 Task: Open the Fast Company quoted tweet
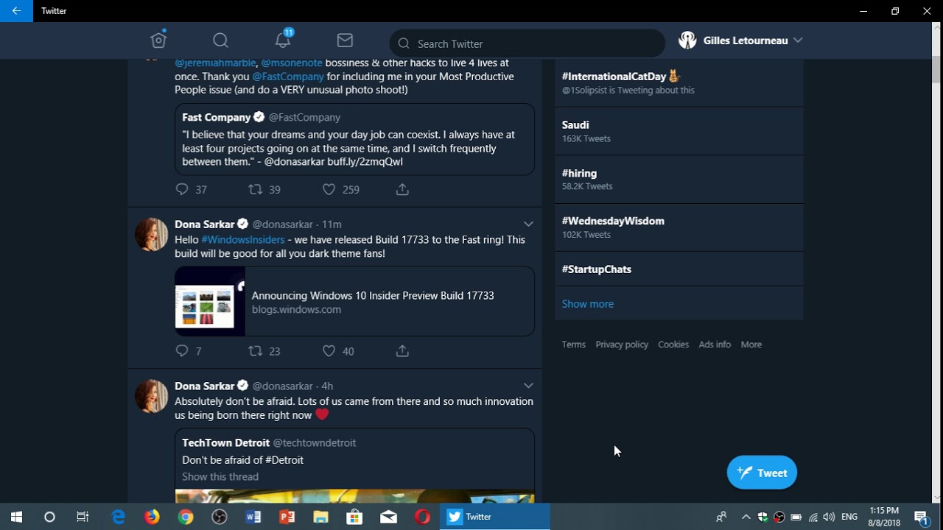click(354, 139)
